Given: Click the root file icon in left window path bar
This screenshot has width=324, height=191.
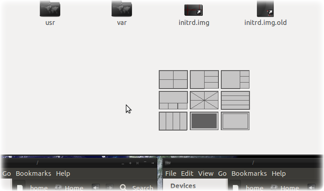Looking at the screenshot, I should pos(19,186).
